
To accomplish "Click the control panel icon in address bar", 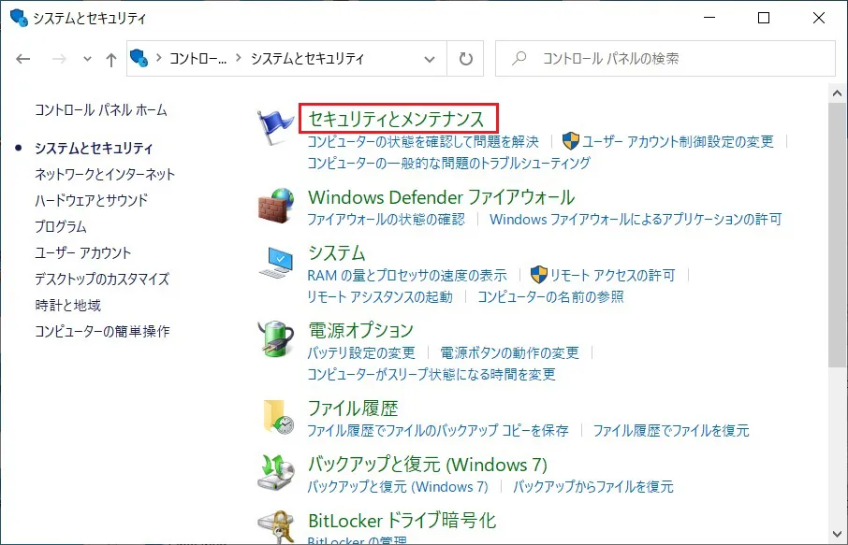I will tap(139, 58).
